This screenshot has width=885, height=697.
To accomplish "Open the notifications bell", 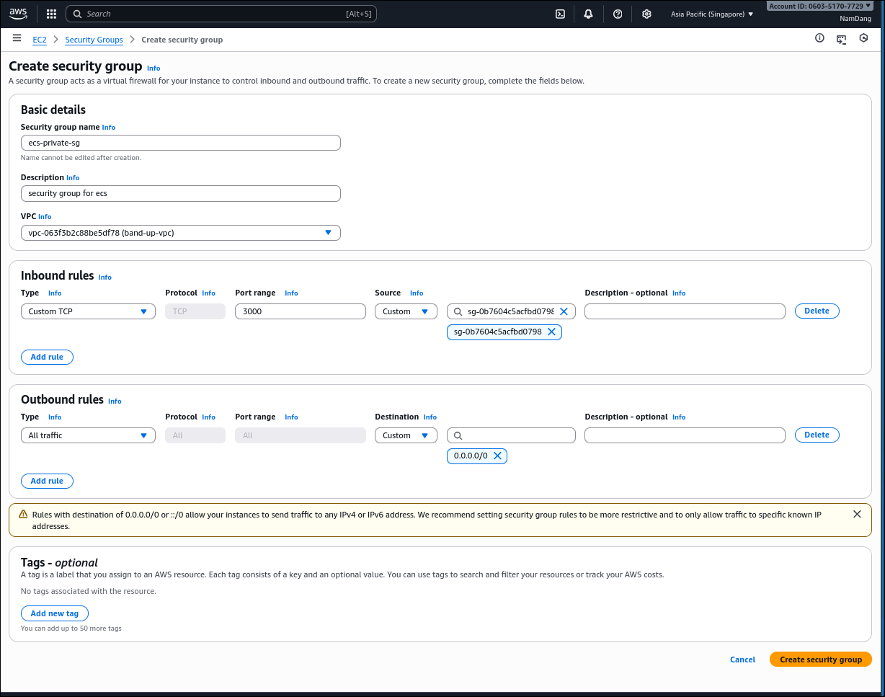I will [588, 13].
